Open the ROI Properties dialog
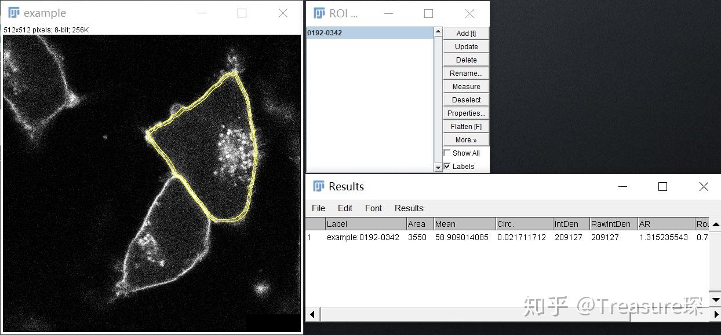Viewport: 721px width, 335px height. click(465, 113)
